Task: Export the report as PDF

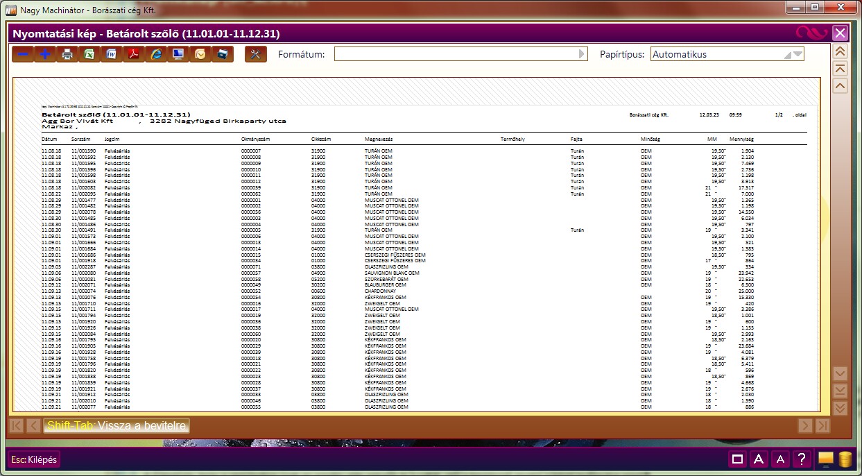Action: pos(134,54)
